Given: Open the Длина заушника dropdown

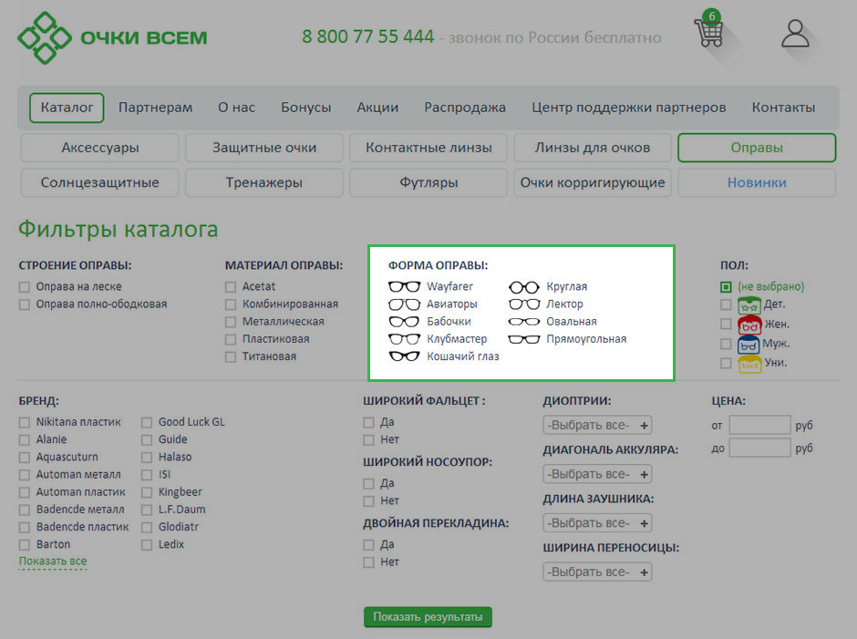Looking at the screenshot, I should coord(597,523).
